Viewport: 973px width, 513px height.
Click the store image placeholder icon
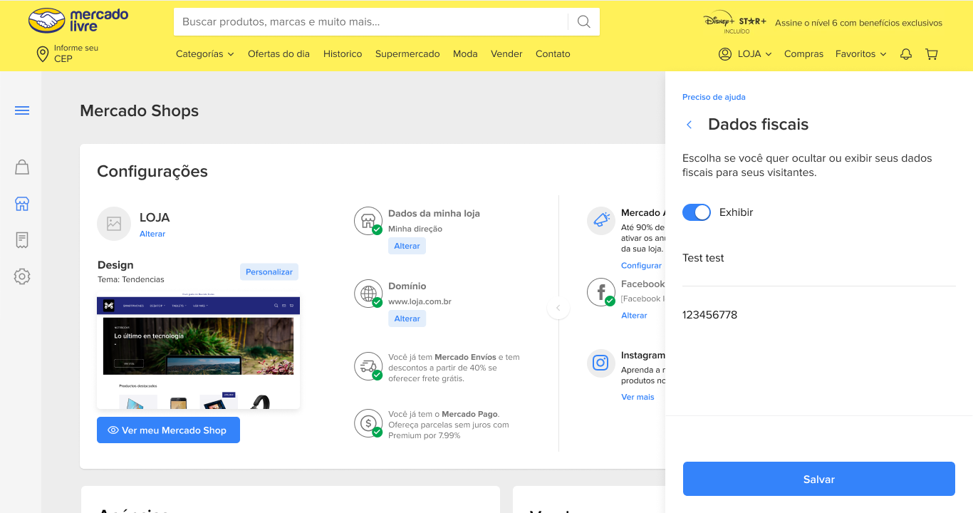[114, 224]
